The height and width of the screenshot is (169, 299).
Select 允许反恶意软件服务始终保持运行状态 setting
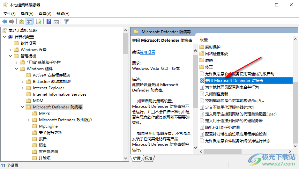238,141
